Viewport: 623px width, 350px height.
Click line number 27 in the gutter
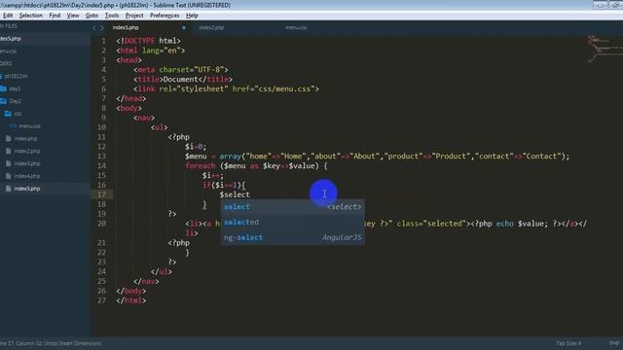click(x=101, y=300)
